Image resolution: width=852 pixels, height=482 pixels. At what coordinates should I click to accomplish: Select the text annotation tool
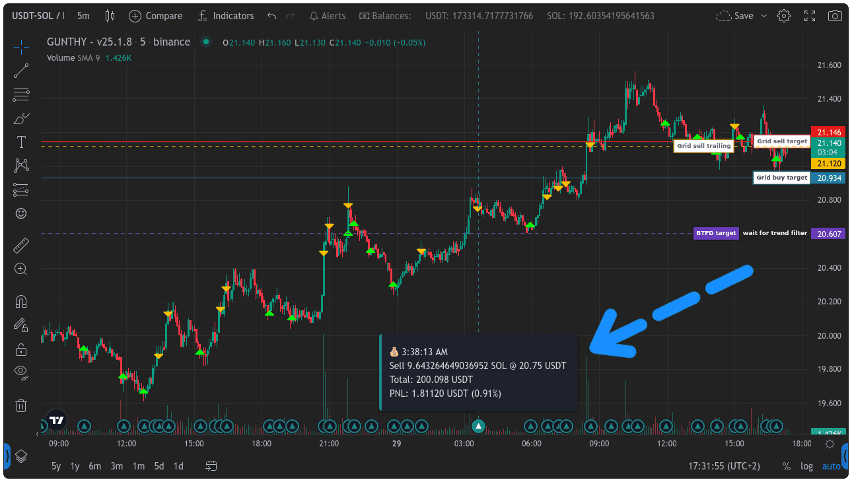coord(21,142)
